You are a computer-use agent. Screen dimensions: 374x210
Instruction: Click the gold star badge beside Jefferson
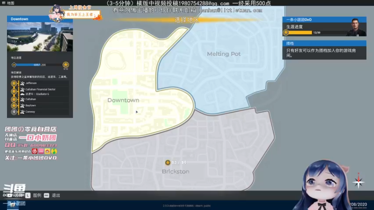pos(14,84)
